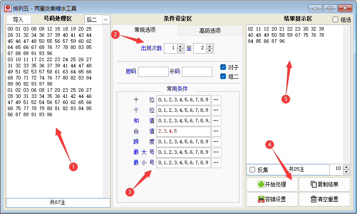Open the 十位 ellipsis picker button
Screen dimensions: 357x214
point(216,100)
